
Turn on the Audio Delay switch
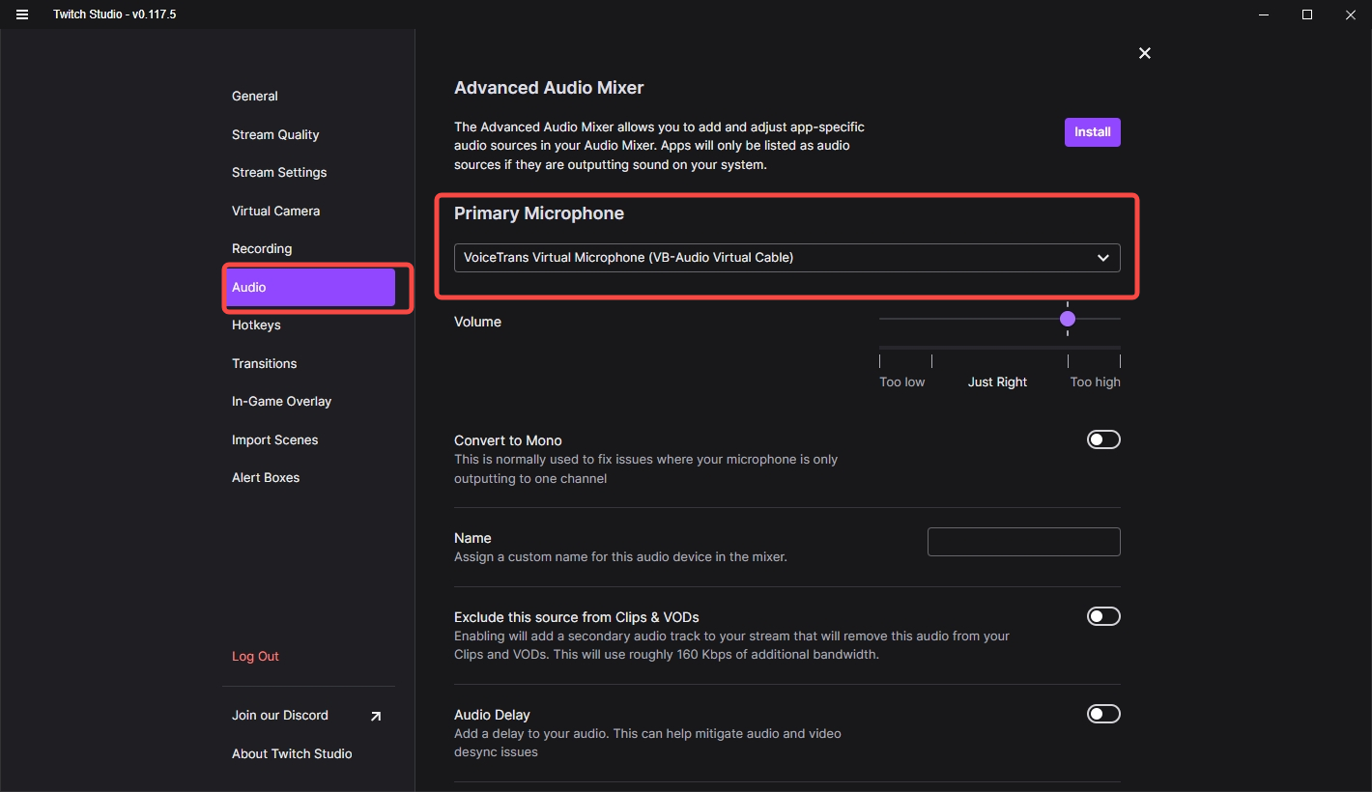click(x=1103, y=714)
